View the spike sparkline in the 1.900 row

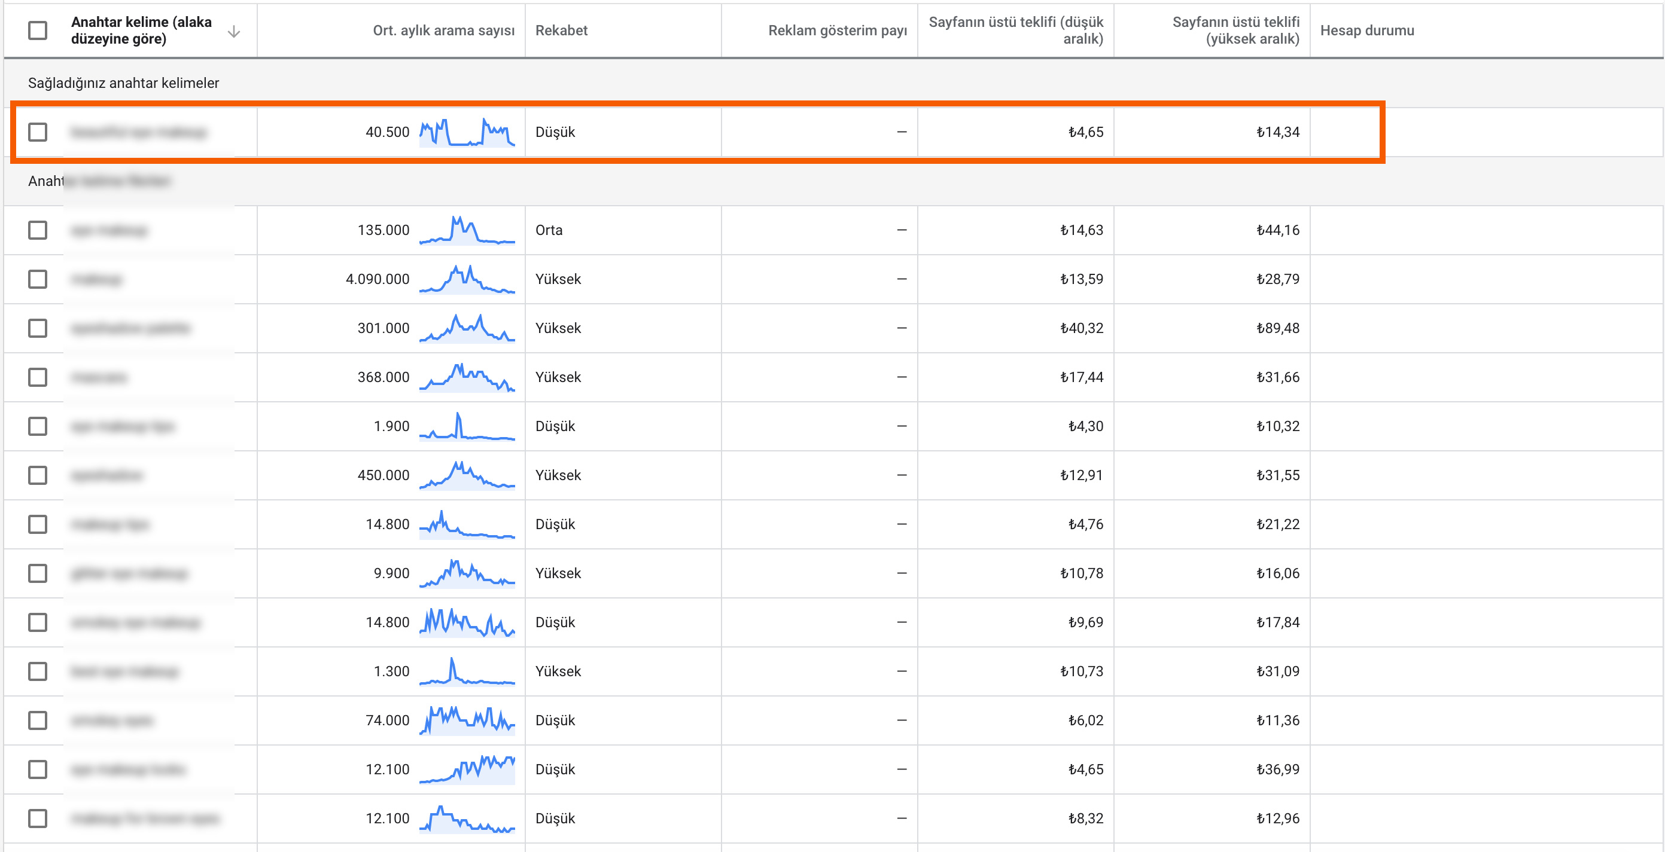tap(467, 426)
